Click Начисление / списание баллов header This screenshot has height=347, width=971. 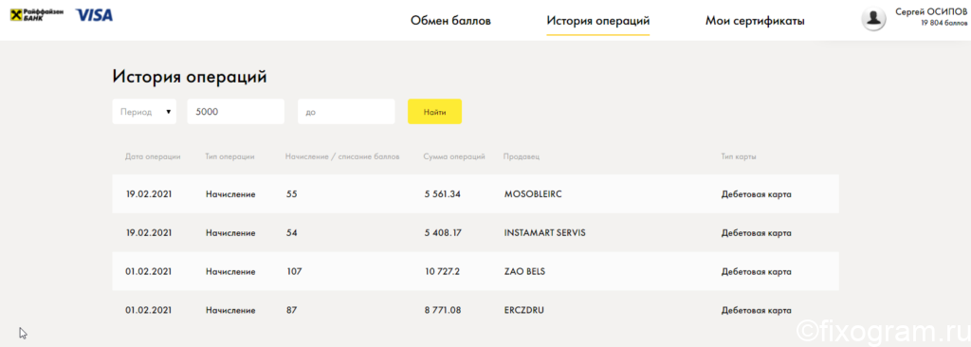click(342, 156)
